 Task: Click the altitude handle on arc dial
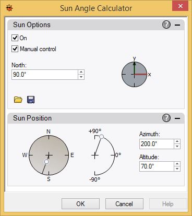(x=101, y=137)
